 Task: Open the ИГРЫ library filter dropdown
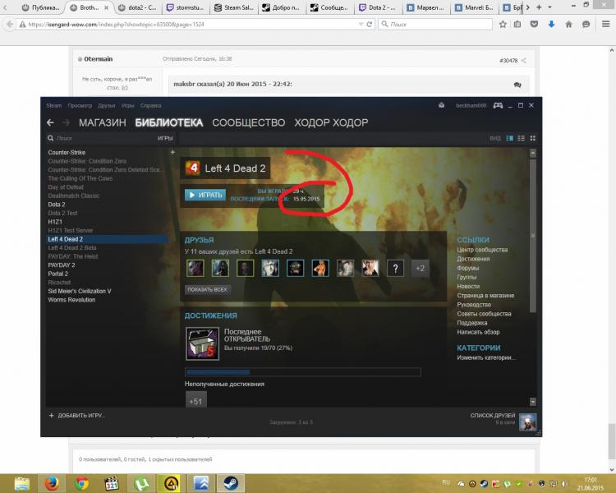pyautogui.click(x=165, y=138)
